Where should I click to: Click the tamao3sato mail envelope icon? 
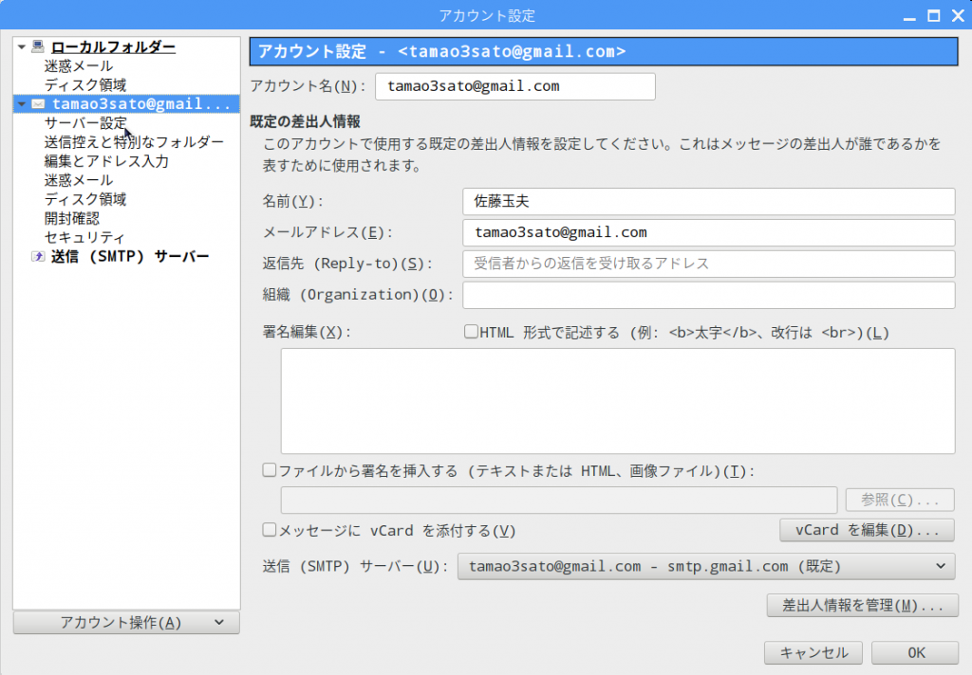[x=38, y=103]
